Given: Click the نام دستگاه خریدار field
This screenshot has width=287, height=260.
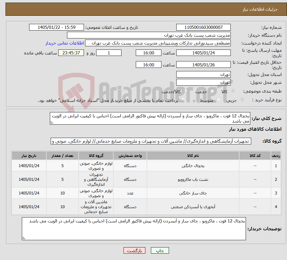Looking at the screenshot, I should coord(149,35).
